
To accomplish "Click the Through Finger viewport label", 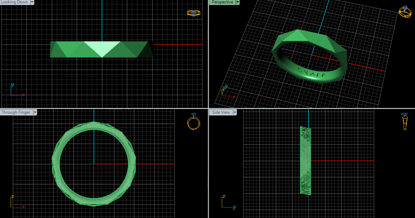I will (x=16, y=112).
